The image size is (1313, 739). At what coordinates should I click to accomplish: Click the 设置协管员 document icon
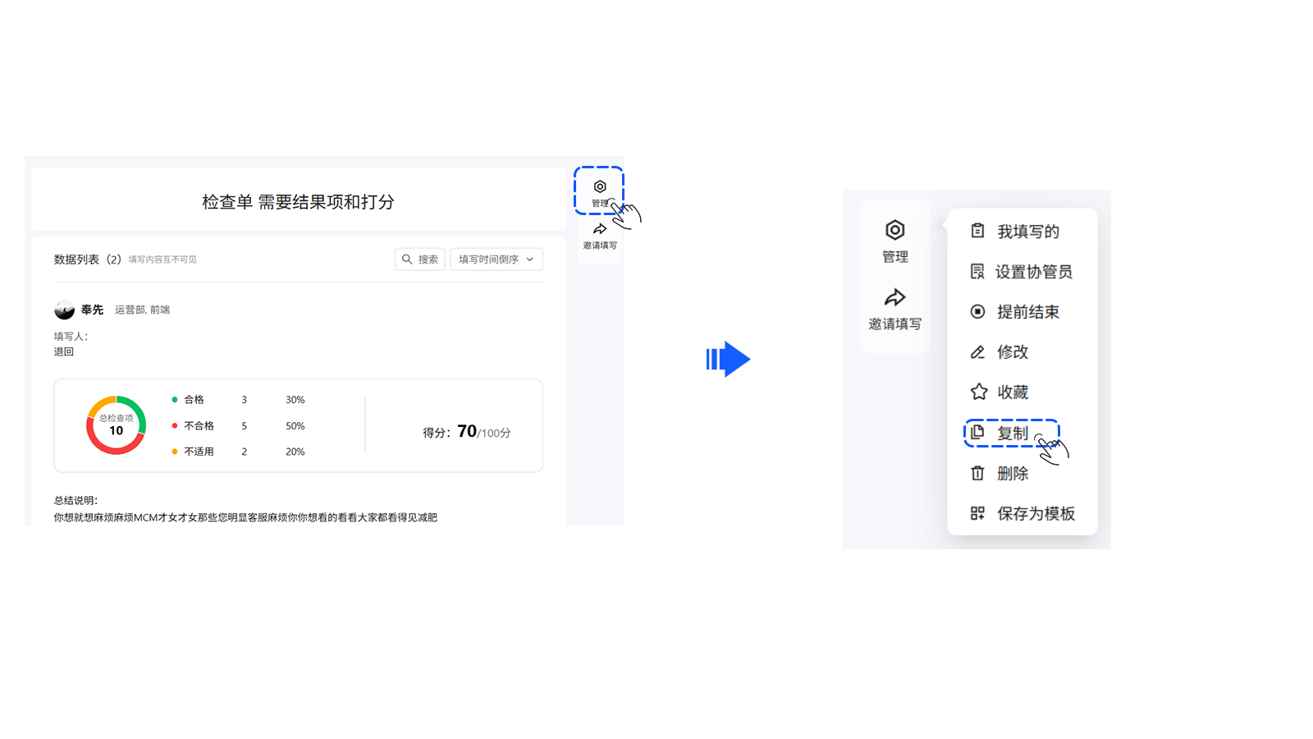pos(977,272)
